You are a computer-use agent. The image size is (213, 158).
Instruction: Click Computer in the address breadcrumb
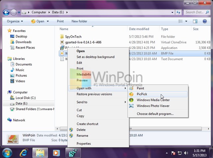tap(39, 12)
